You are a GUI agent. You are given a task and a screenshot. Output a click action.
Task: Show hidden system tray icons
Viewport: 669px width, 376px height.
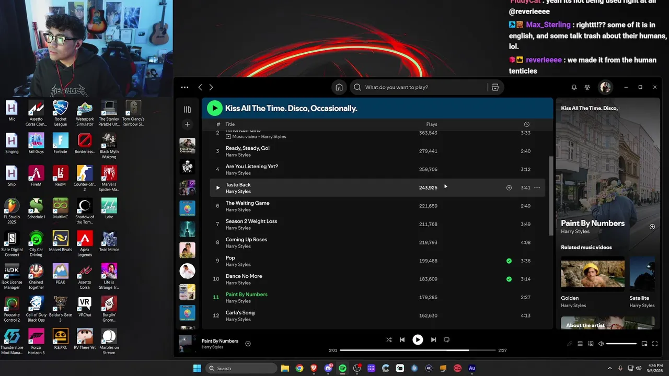(609, 368)
